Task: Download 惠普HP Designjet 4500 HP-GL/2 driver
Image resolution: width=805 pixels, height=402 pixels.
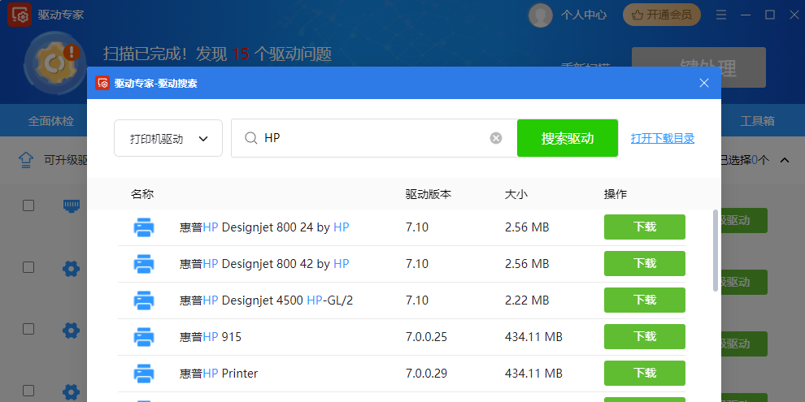Action: click(x=645, y=300)
